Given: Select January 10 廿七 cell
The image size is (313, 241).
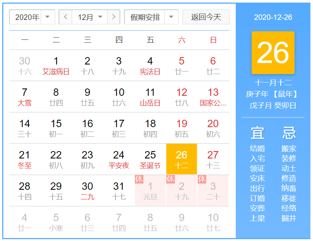Looking at the screenshot, I should click(213, 222).
